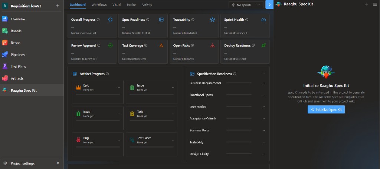Click the Specification Readiness info icon
380x169 pixels.
[235, 74]
